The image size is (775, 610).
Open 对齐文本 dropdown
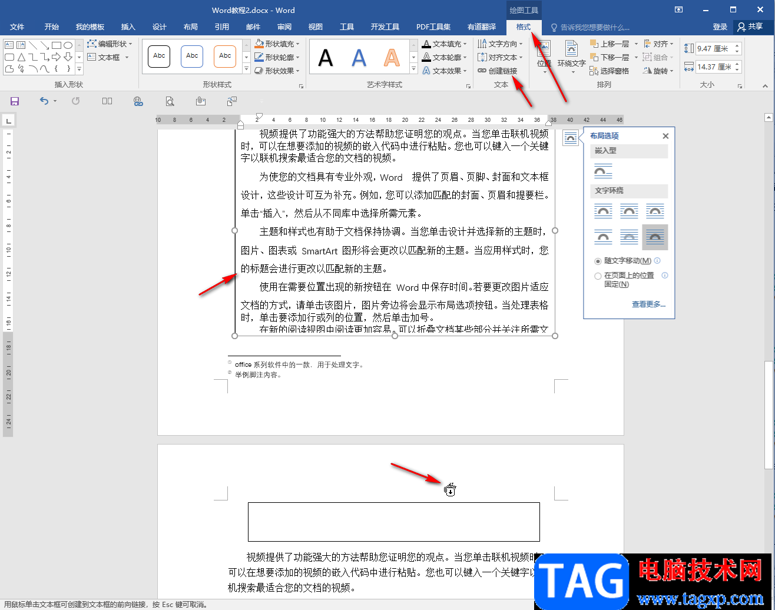click(499, 58)
